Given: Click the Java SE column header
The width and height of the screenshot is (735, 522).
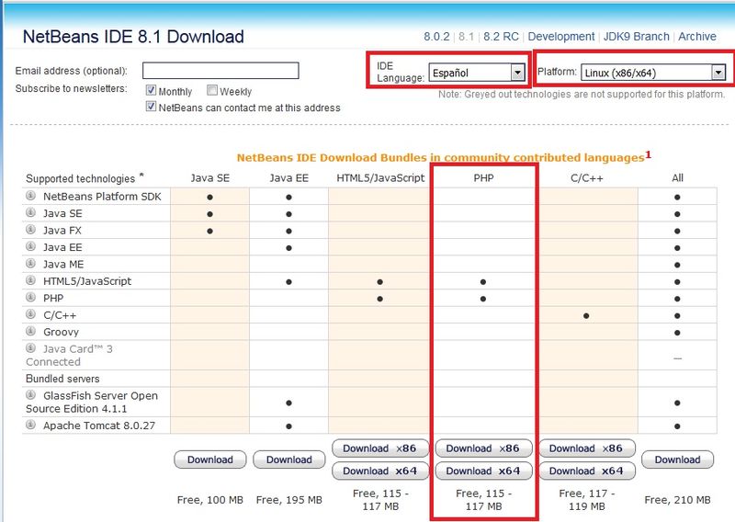Looking at the screenshot, I should [210, 177].
